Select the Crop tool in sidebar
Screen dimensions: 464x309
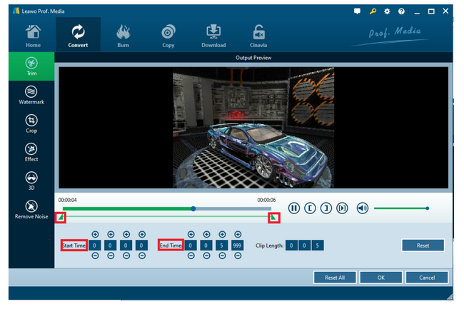[x=31, y=124]
